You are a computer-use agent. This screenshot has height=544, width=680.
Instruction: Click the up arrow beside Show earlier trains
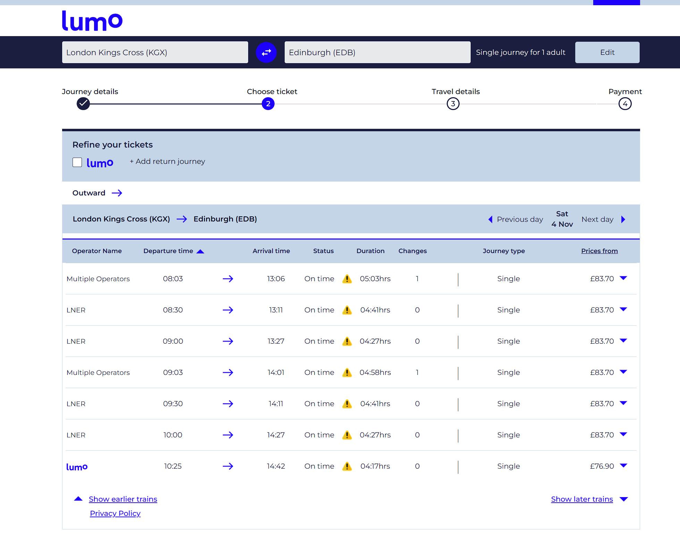pos(78,499)
